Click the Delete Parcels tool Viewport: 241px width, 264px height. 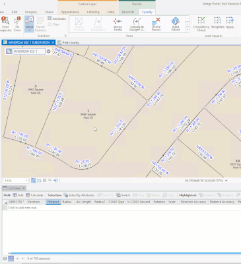click(x=156, y=24)
